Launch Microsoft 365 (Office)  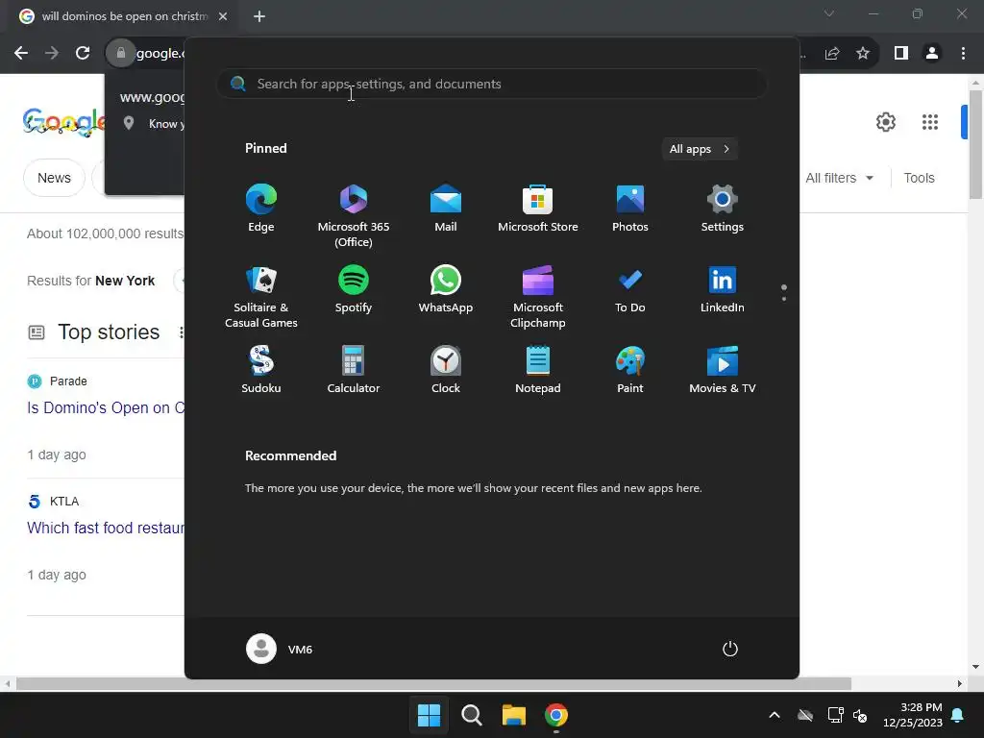coord(354,215)
